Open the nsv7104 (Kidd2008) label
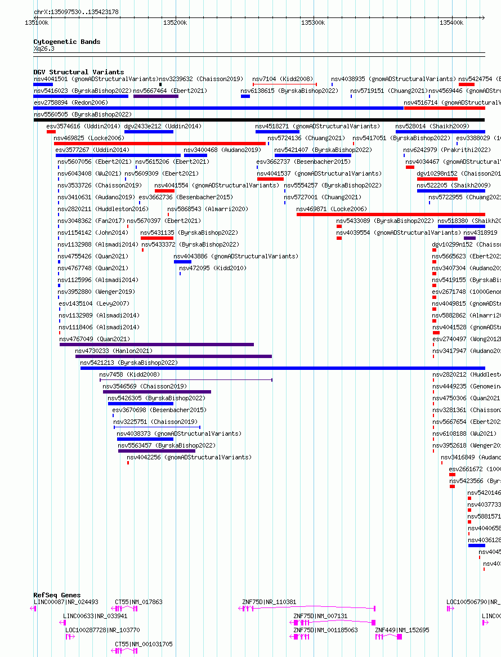501x657 pixels. coord(283,79)
